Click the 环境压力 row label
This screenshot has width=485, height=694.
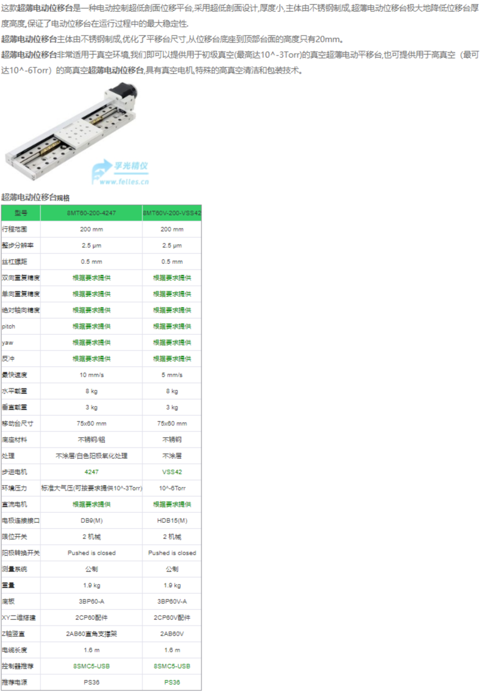pyautogui.click(x=14, y=488)
